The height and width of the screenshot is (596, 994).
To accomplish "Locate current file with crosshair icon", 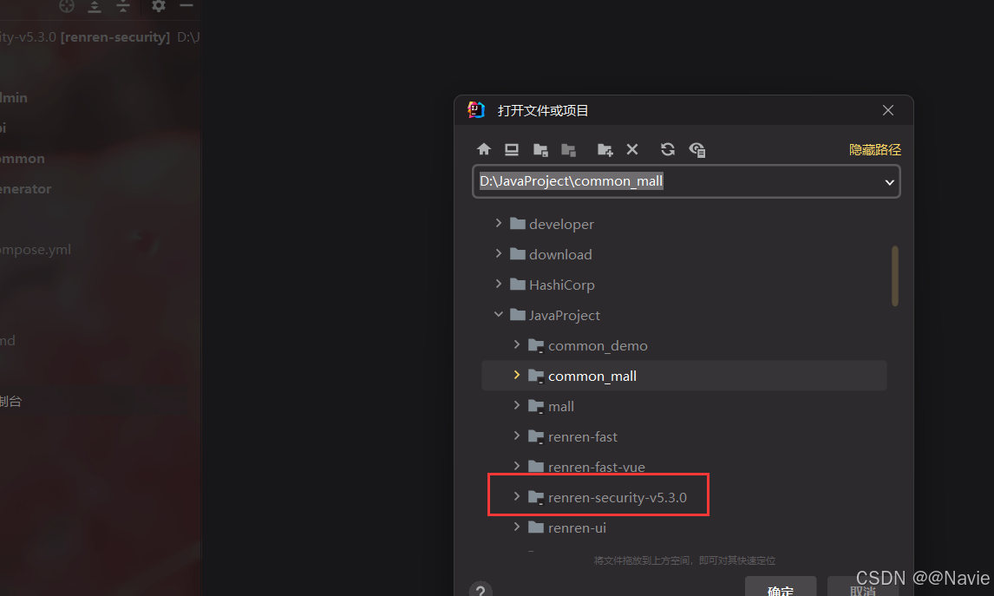I will [x=67, y=6].
